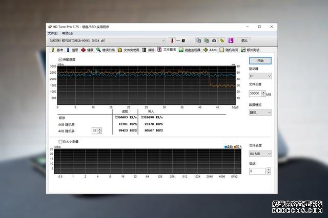
Task: Expand the SAMSUNG drive selection dropdown
Action: (x=163, y=40)
